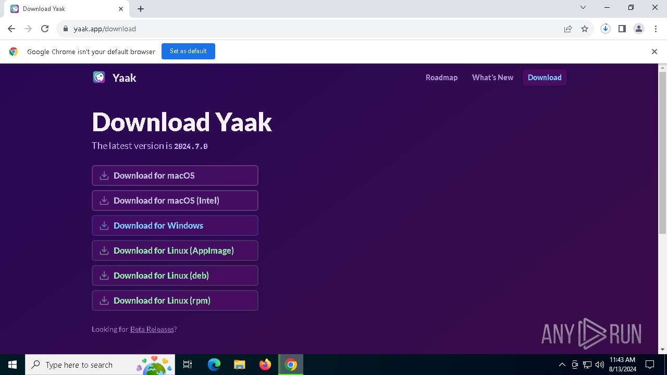Screen dimensions: 667x375
Task: Download Yaak for Linux (AppImage)
Action: [x=175, y=251]
